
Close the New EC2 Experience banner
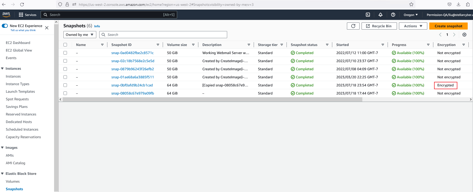[x=47, y=28]
